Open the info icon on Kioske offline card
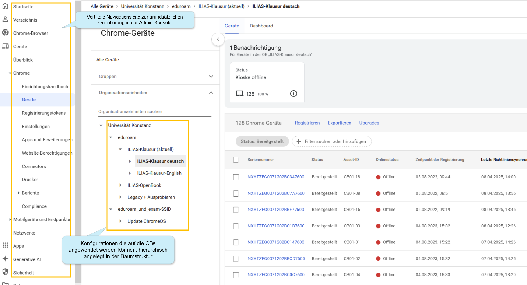Image resolution: width=527 pixels, height=285 pixels. pyautogui.click(x=293, y=94)
